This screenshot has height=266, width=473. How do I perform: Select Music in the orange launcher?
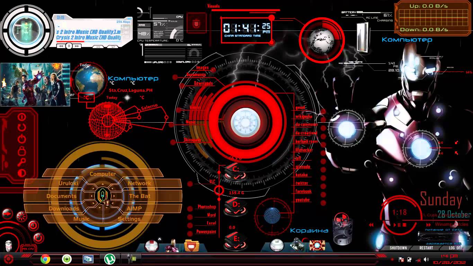pyautogui.click(x=81, y=219)
